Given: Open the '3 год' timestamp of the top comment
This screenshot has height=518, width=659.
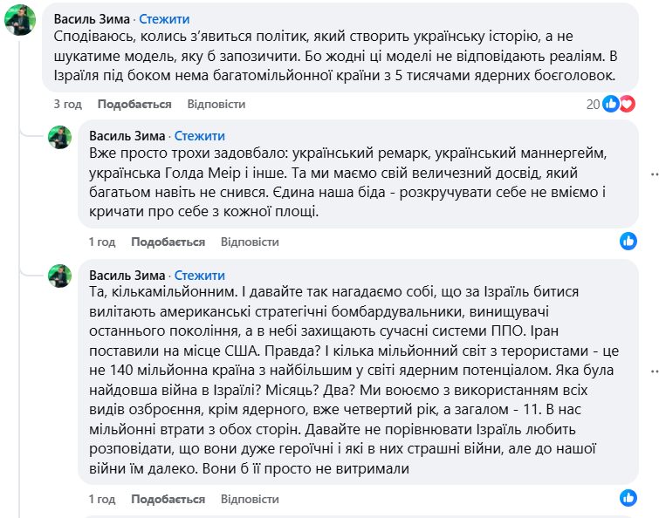Looking at the screenshot, I should (x=67, y=104).
